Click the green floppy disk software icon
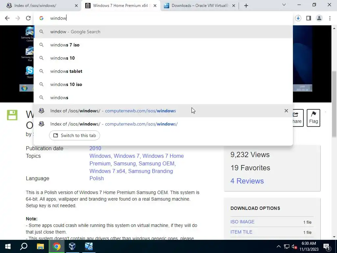 pos(12,115)
